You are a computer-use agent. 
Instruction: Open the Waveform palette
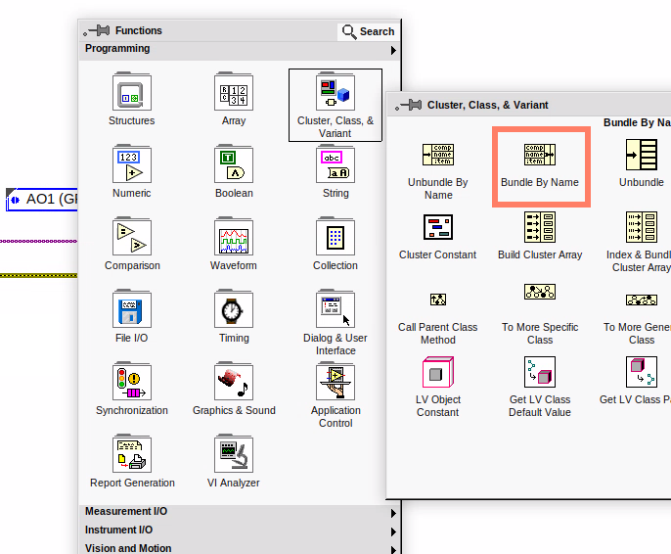coord(234,237)
